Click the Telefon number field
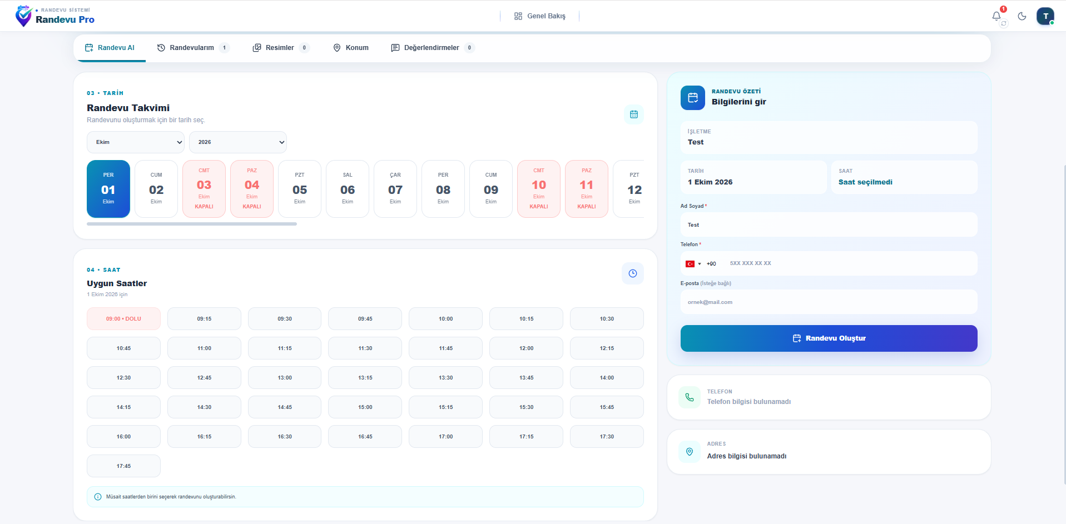Viewport: 1066px width, 524px height. 851,263
